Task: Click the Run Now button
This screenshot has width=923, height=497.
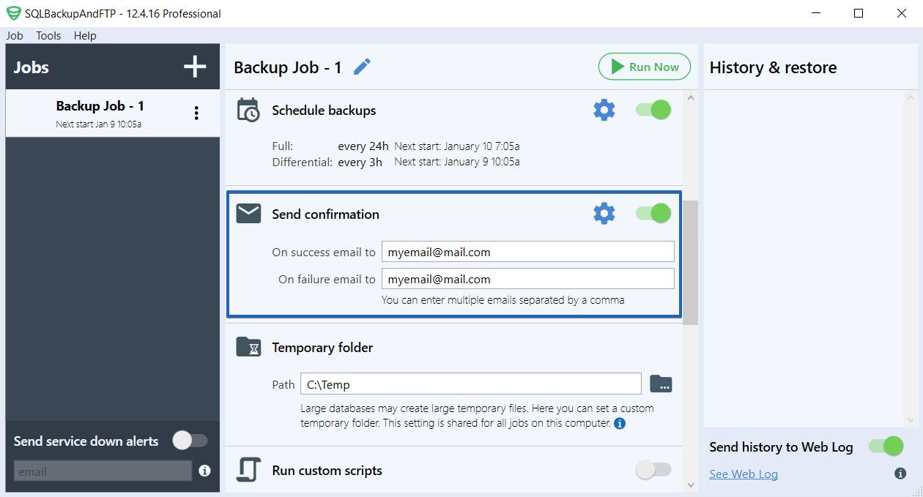Action: (x=645, y=67)
